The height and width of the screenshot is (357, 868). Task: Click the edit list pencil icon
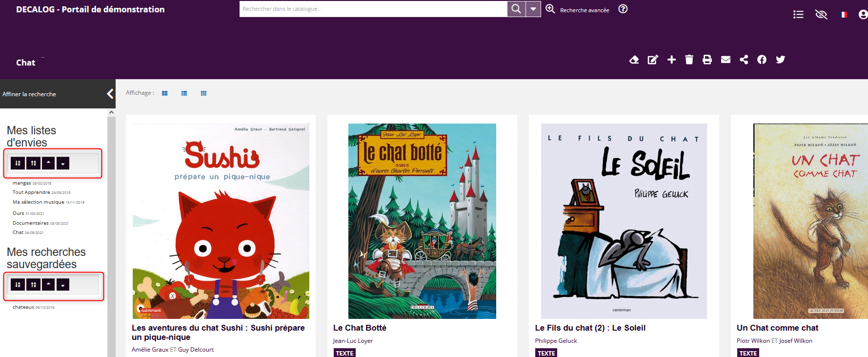pyautogui.click(x=652, y=60)
